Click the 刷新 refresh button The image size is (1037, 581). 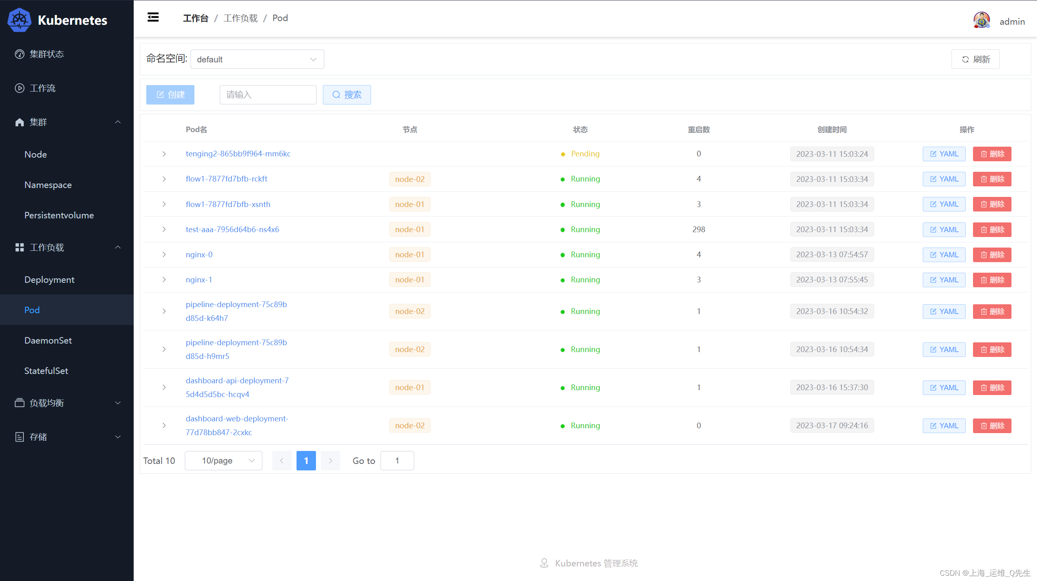pos(975,59)
